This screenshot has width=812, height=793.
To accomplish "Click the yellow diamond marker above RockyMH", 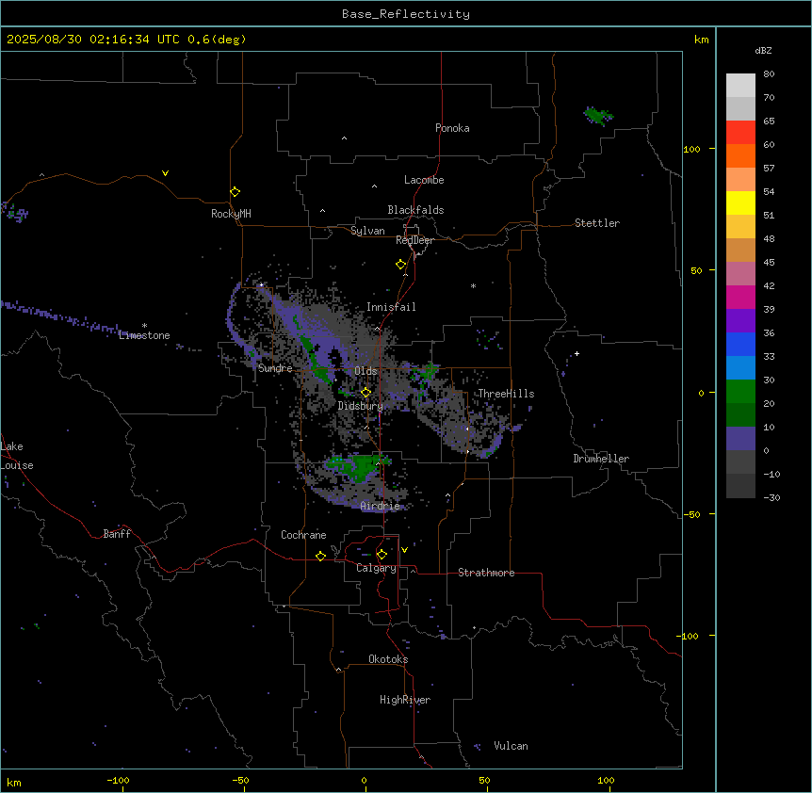I will point(235,192).
